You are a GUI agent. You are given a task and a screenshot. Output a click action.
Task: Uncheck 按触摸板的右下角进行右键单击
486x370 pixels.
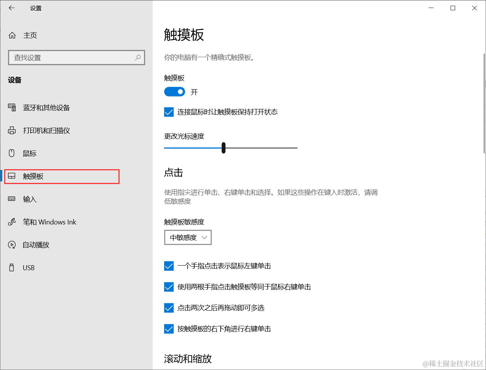point(168,329)
